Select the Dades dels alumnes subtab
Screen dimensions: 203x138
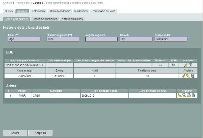coord(17,19)
